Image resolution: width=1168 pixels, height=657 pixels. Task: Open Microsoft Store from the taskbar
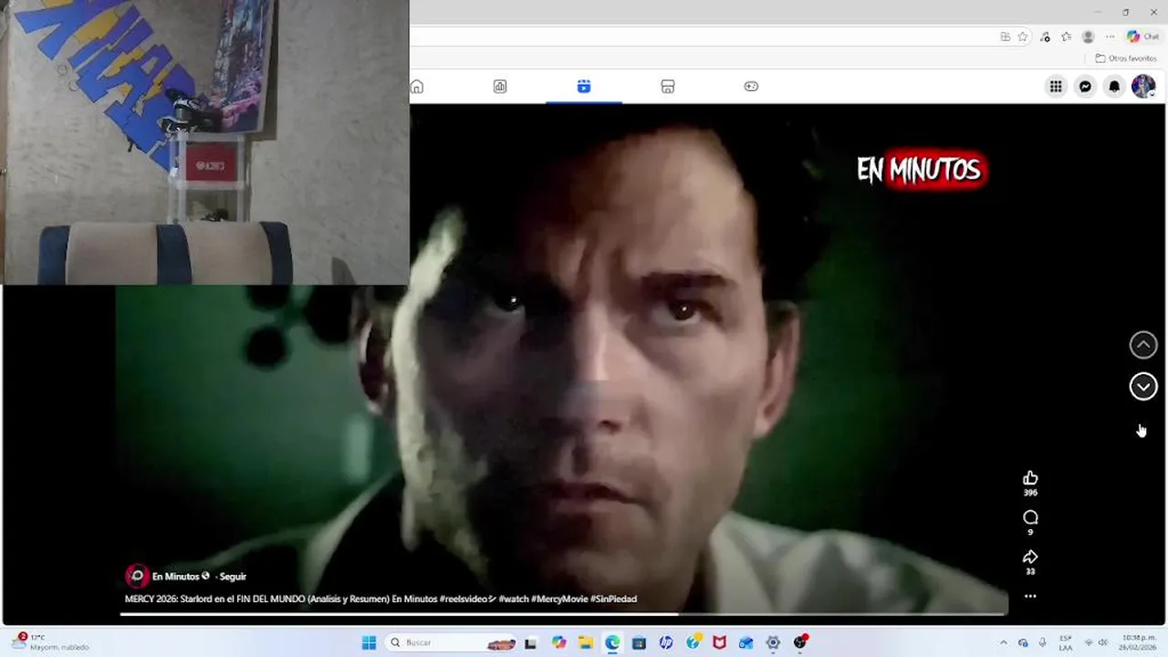639,642
